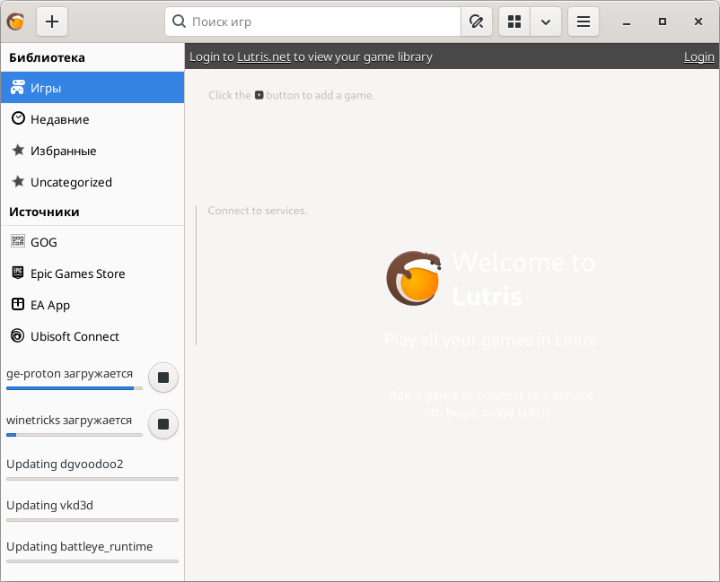Switch to grid view icon
Viewport: 720px width, 582px height.
pyautogui.click(x=514, y=22)
